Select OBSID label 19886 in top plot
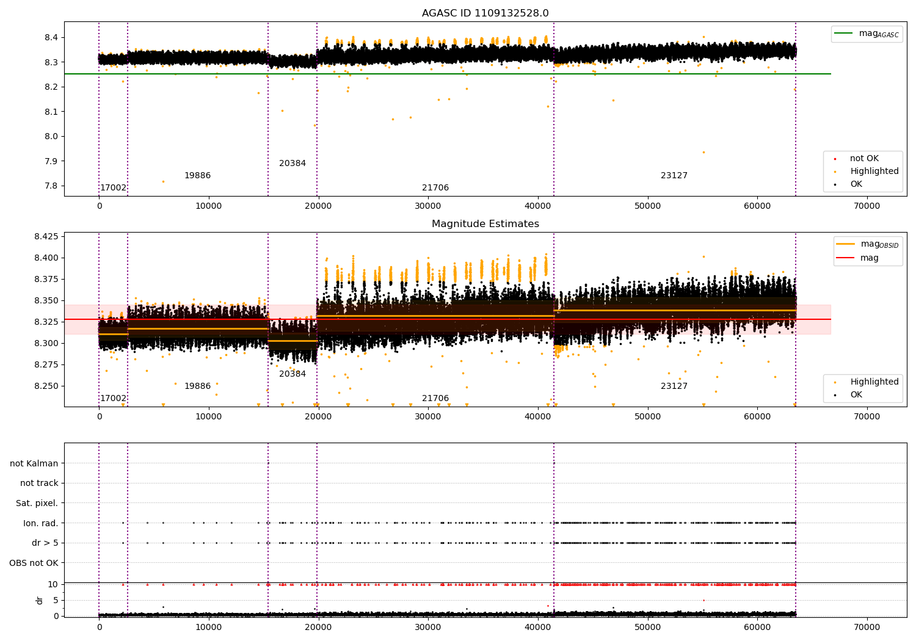Viewport: 916px width, 641px height. pos(198,176)
